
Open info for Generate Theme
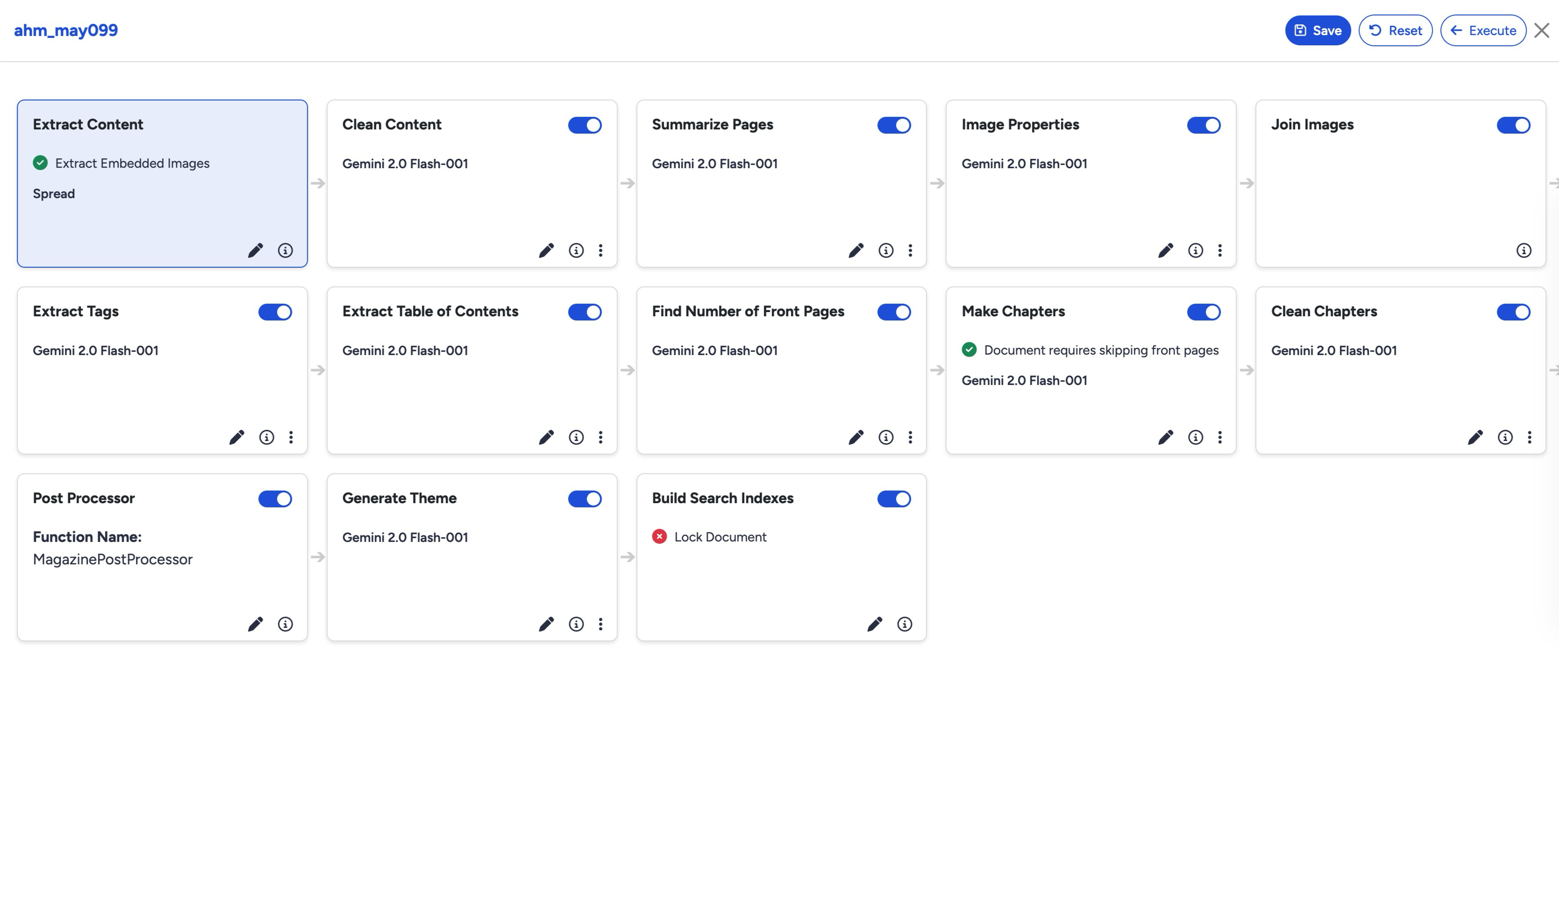point(576,624)
